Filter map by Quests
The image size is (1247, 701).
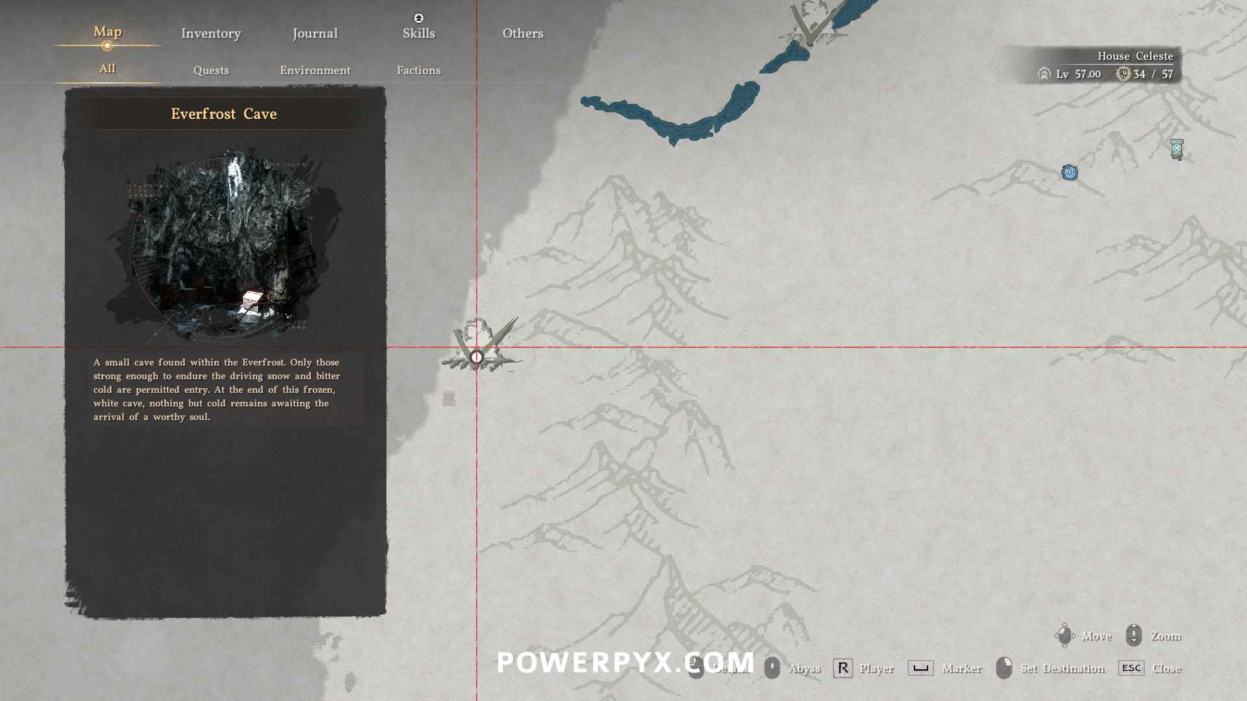[211, 70]
